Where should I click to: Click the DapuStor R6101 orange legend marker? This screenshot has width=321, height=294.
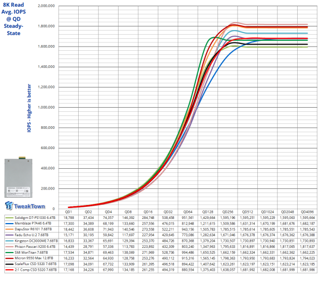point(8,230)
